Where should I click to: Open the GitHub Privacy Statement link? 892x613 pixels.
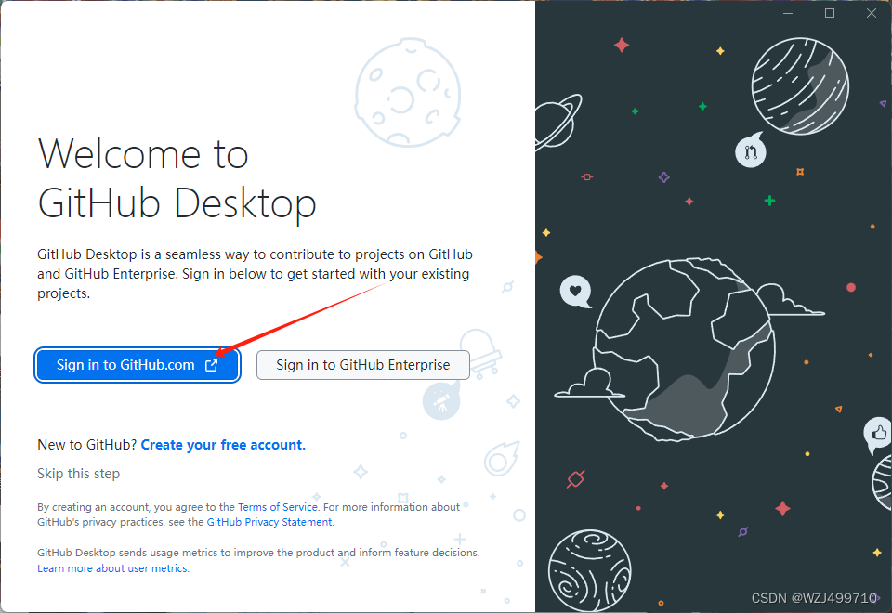tap(269, 522)
